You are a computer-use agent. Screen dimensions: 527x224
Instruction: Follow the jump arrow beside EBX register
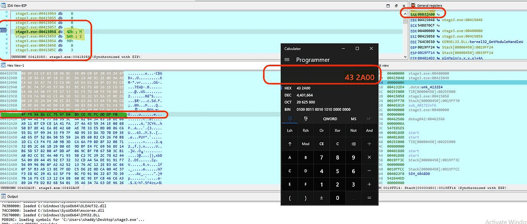(x=438, y=20)
